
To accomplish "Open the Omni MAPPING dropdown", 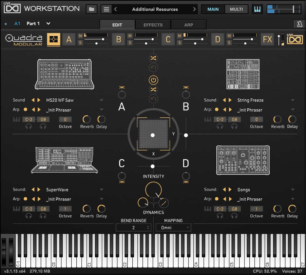I will tap(173, 228).
